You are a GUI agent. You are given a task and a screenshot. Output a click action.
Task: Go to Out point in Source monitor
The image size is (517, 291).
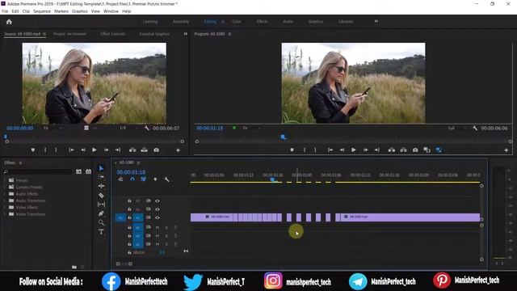click(118, 150)
